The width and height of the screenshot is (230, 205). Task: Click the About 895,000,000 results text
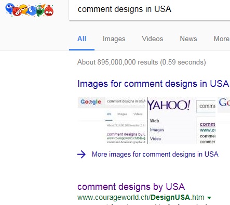[x=142, y=62]
